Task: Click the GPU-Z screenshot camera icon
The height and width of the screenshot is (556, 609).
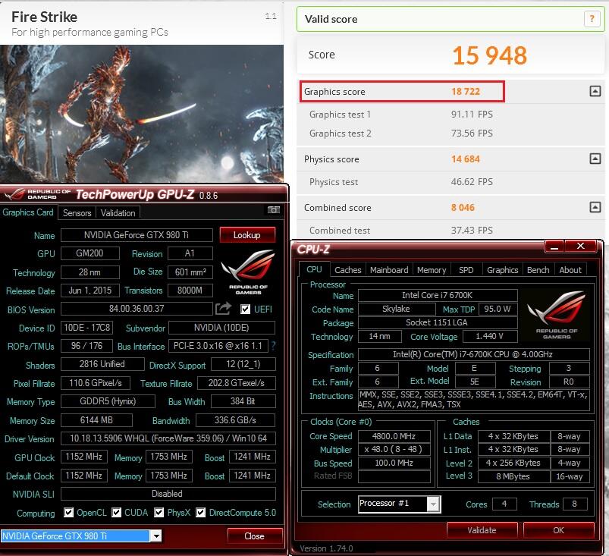Action: [x=274, y=210]
